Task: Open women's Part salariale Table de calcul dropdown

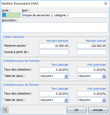Action: click(x=54, y=100)
